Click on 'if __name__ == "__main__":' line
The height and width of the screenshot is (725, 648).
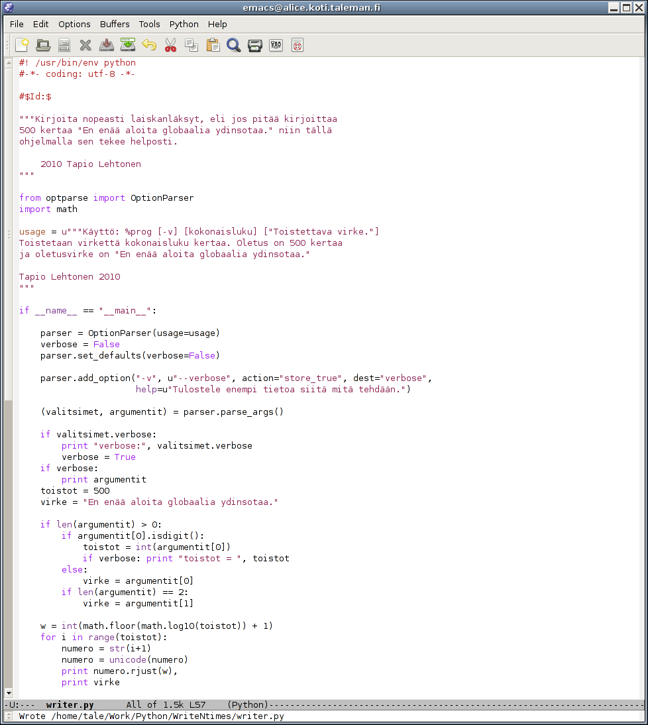coord(88,311)
